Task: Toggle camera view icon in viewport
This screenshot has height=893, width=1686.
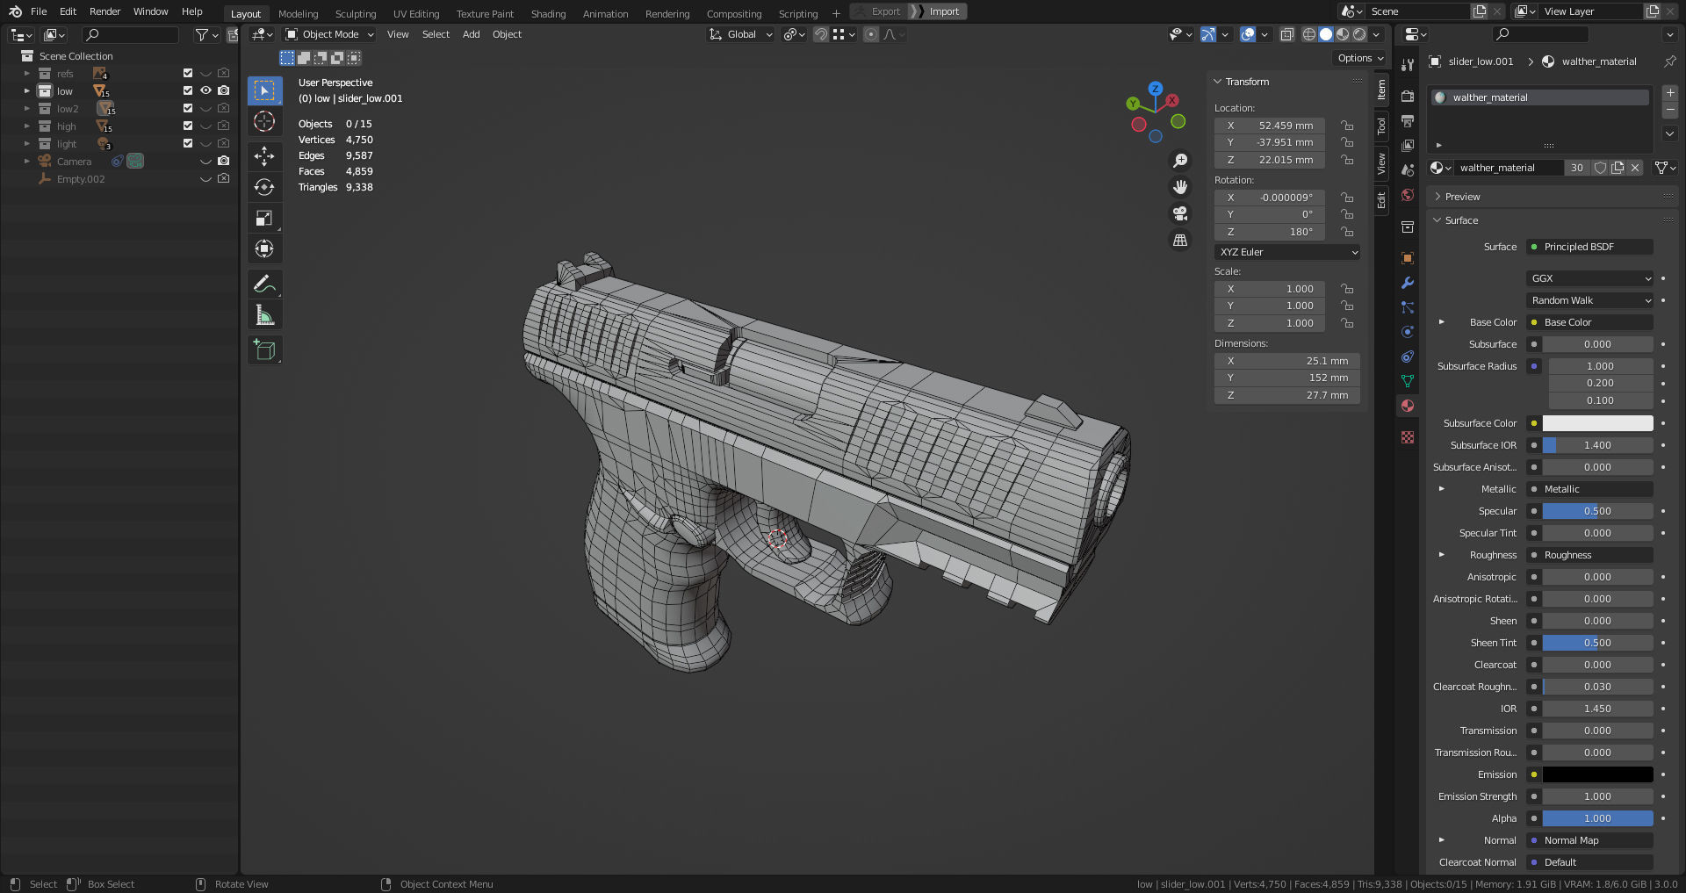Action: 1180,213
